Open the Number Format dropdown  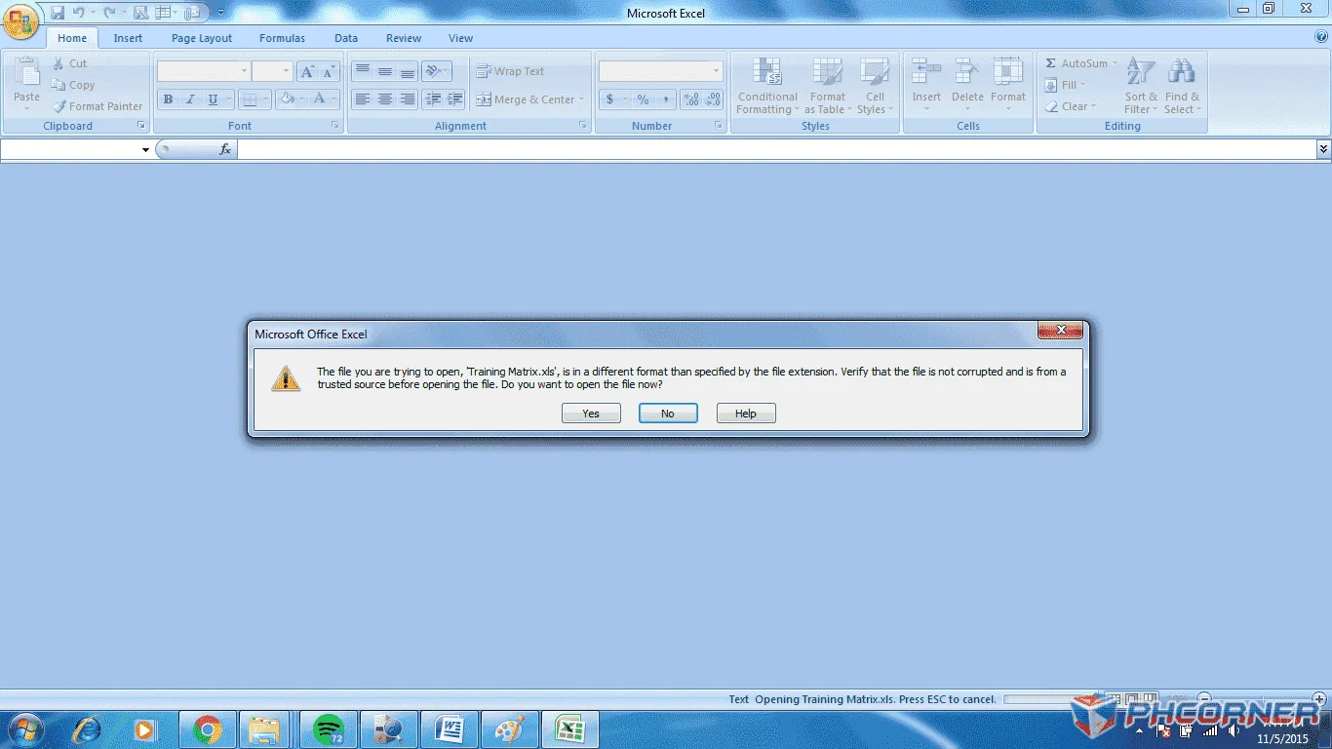(716, 71)
